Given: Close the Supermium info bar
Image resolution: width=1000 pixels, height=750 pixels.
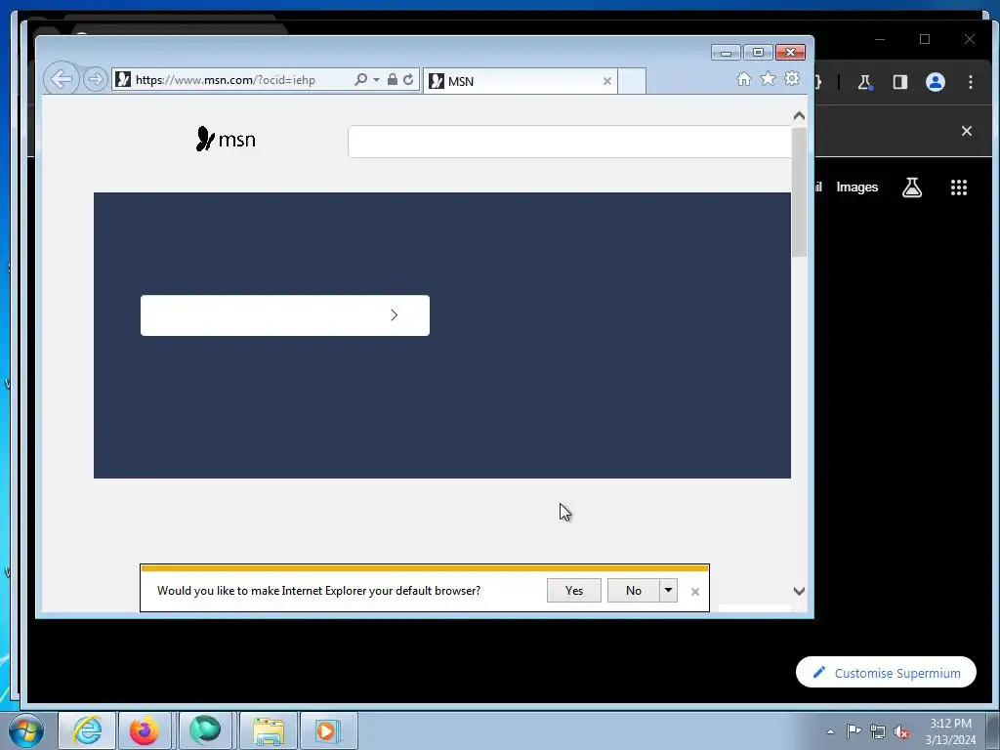Looking at the screenshot, I should (x=967, y=131).
